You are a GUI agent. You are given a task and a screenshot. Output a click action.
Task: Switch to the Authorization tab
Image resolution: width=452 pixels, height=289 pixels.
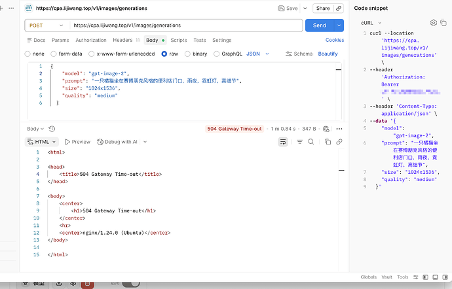coord(91,40)
